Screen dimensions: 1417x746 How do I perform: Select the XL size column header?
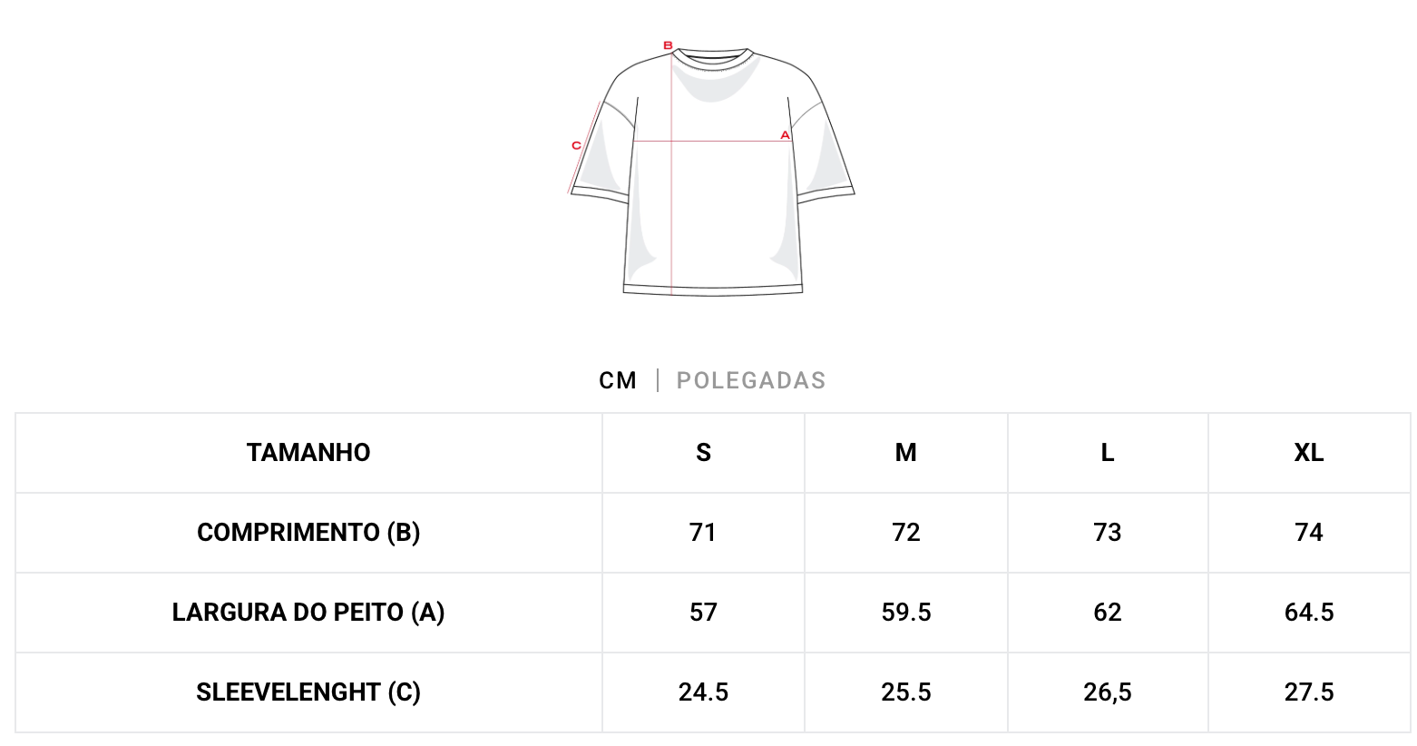click(x=1308, y=453)
